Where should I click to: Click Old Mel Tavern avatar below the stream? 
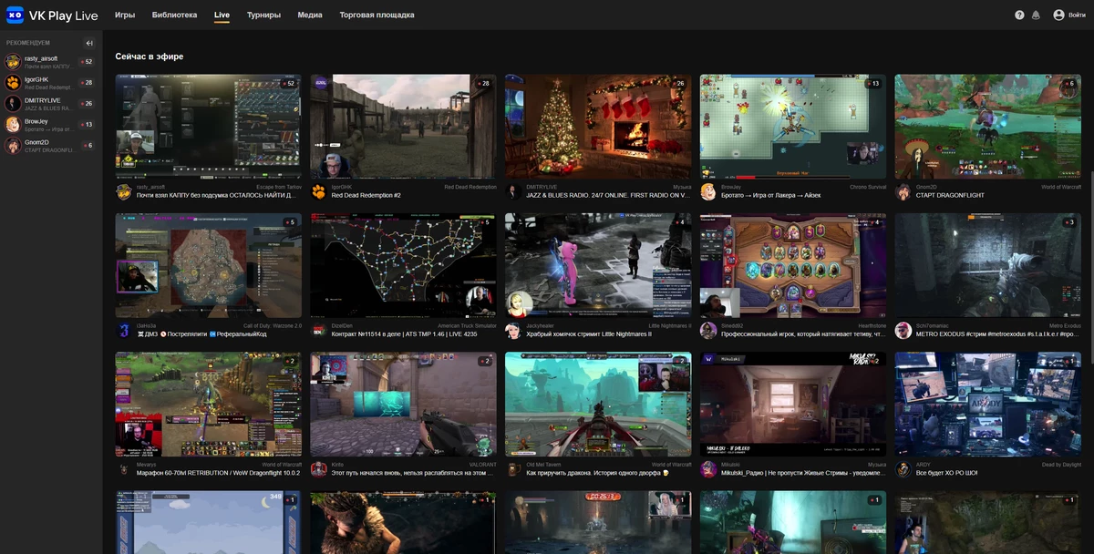[513, 469]
